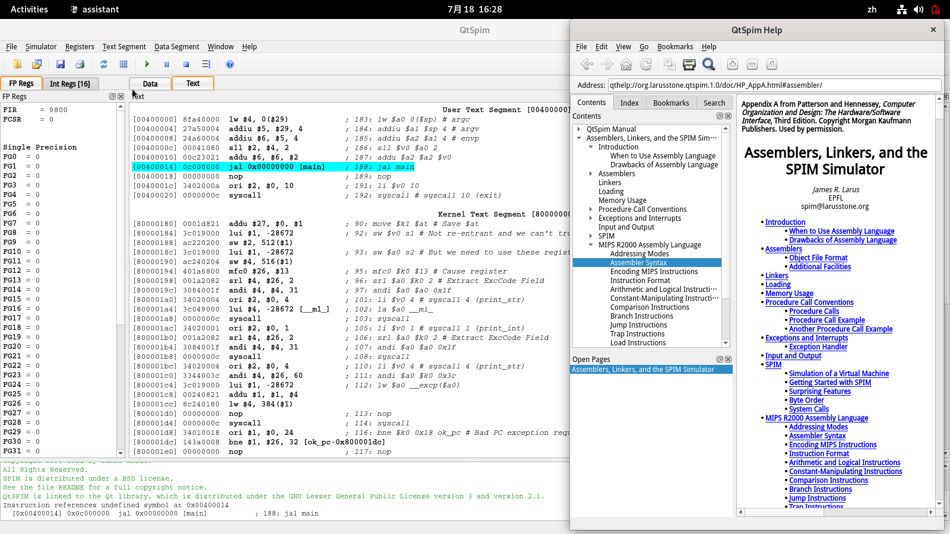Click the Save log floppy icon
Viewport: 950px width, 534px height.
tap(61, 64)
